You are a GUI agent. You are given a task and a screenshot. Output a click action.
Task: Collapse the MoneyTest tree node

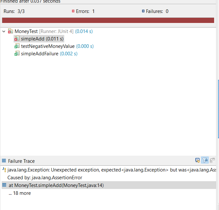coord(4,31)
